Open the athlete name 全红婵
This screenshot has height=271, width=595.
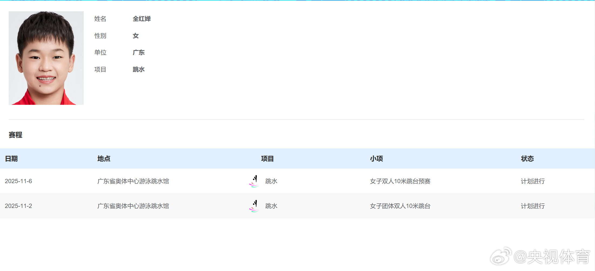[x=141, y=19]
